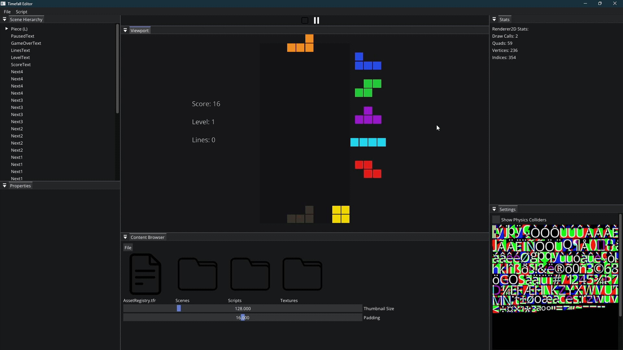Select LinesText entity
The width and height of the screenshot is (623, 350).
click(20, 50)
